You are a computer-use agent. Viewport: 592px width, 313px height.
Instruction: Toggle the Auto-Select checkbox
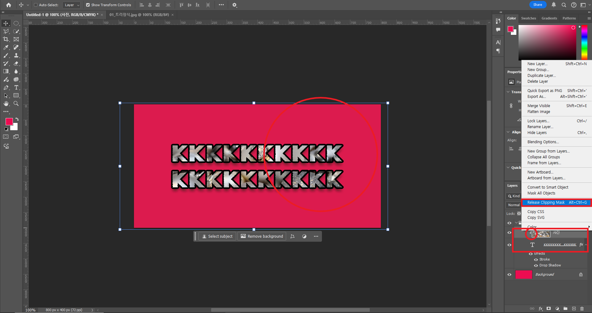35,5
